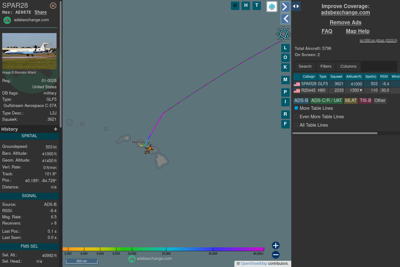Toggle the ADS-C/R / UAT source legend
Viewport: 400px width, 267px height.
[327, 100]
